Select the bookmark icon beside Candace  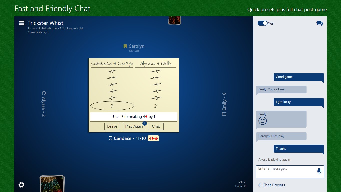[x=110, y=138]
